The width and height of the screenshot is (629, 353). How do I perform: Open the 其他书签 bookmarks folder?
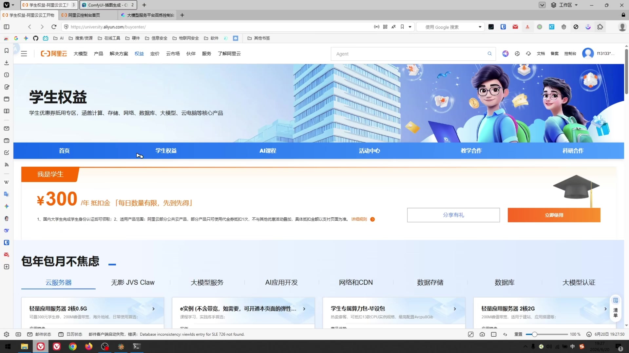259,38
